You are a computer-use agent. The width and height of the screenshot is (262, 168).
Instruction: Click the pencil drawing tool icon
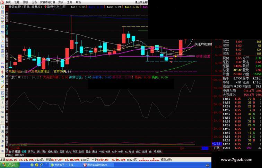click(2, 87)
